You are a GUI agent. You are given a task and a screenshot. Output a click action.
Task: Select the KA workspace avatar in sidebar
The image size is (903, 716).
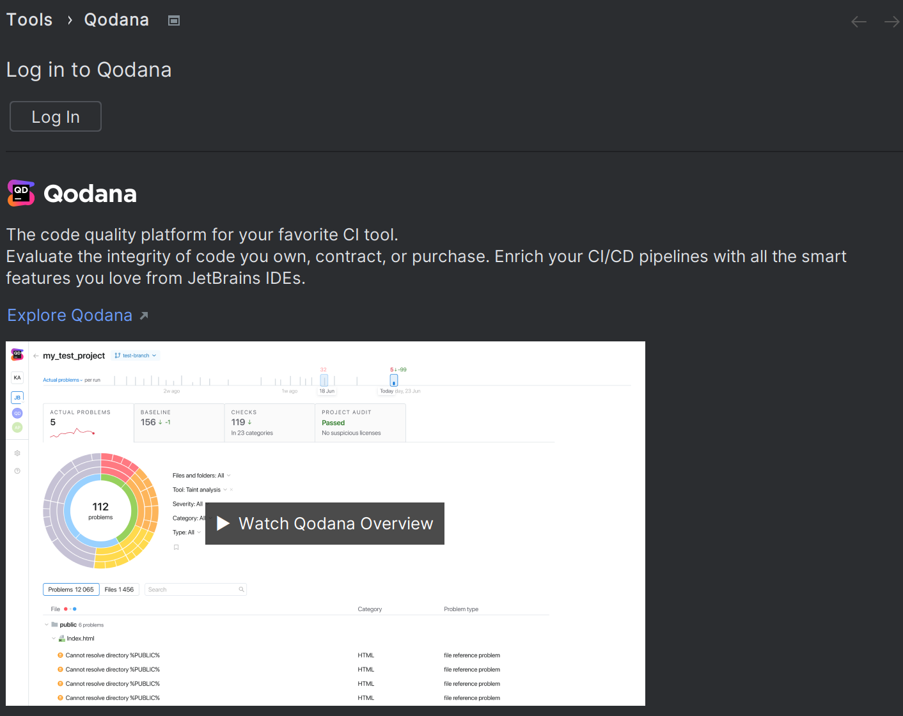pyautogui.click(x=17, y=377)
